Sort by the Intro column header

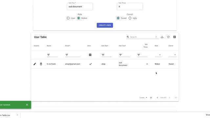point(89,46)
